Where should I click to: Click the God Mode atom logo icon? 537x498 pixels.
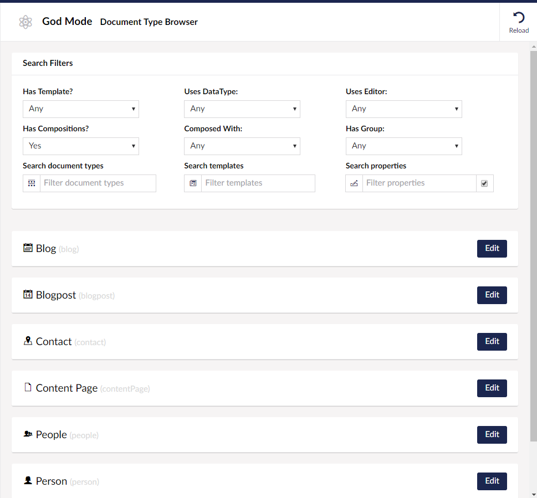[x=25, y=22]
